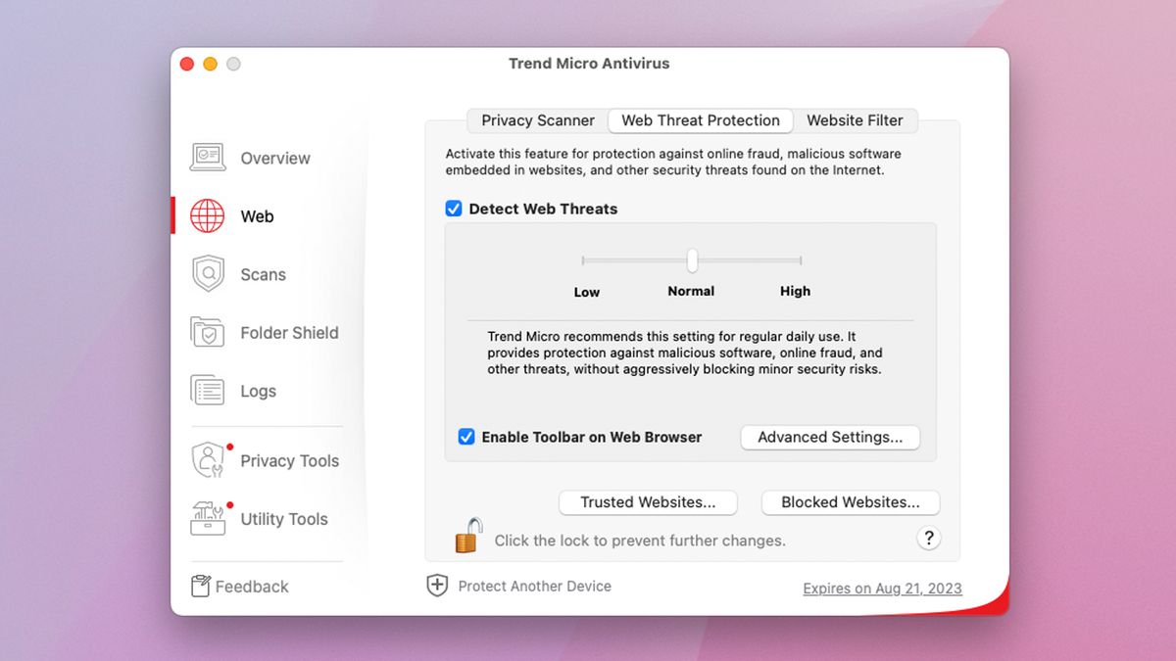Disable Enable Toolbar on Web Browser
Image resolution: width=1176 pixels, height=661 pixels.
pos(466,437)
